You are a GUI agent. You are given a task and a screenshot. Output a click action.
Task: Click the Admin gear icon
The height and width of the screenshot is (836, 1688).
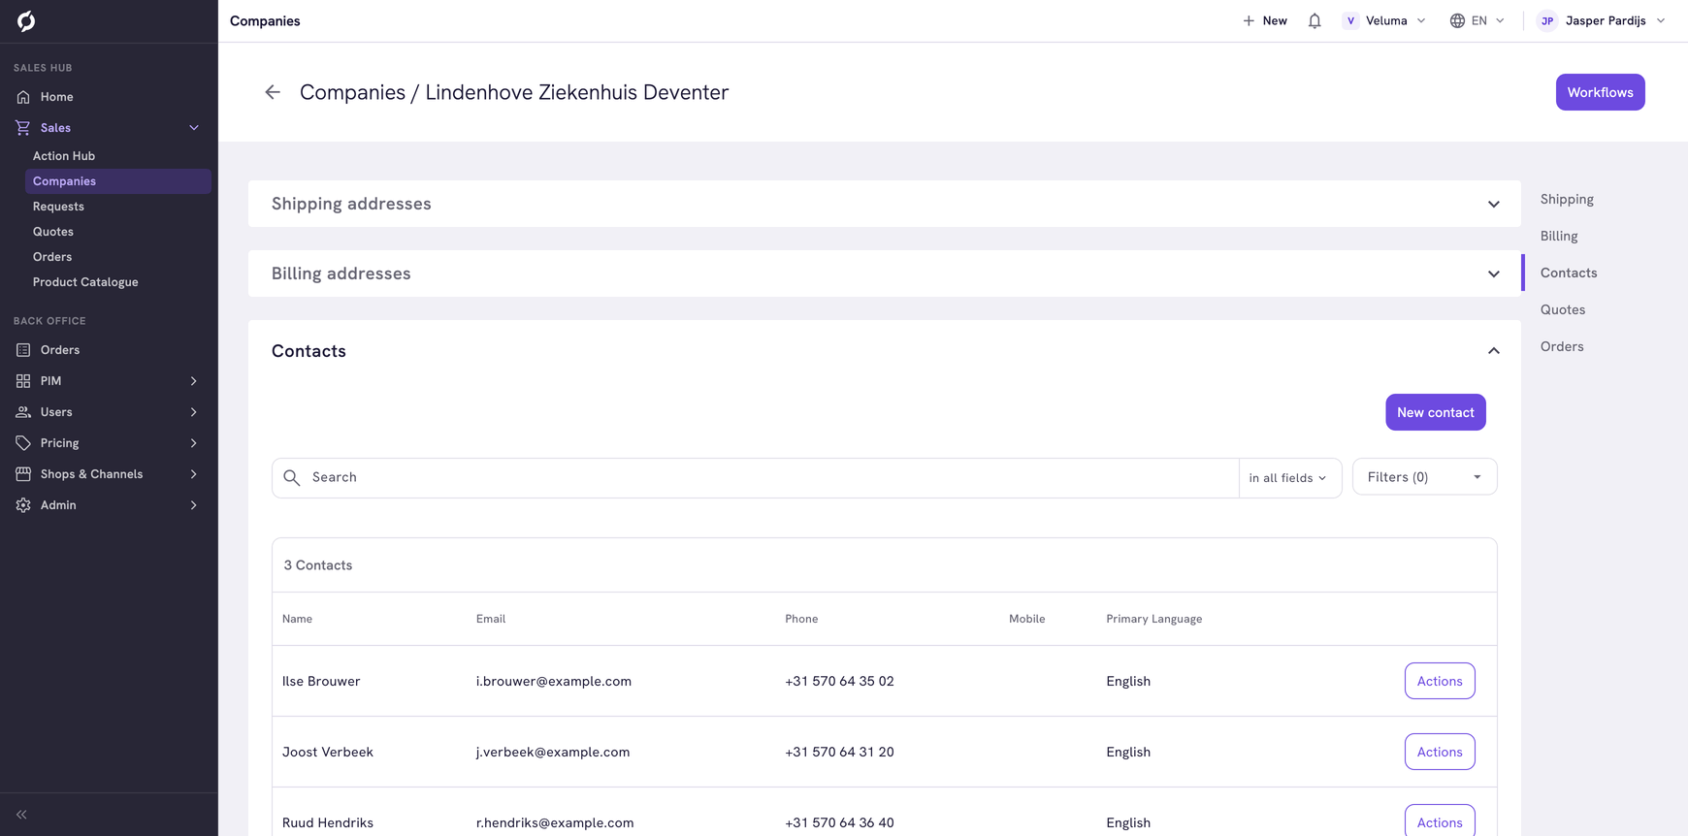click(23, 505)
